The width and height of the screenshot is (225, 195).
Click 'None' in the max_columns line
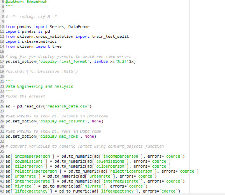(96, 121)
